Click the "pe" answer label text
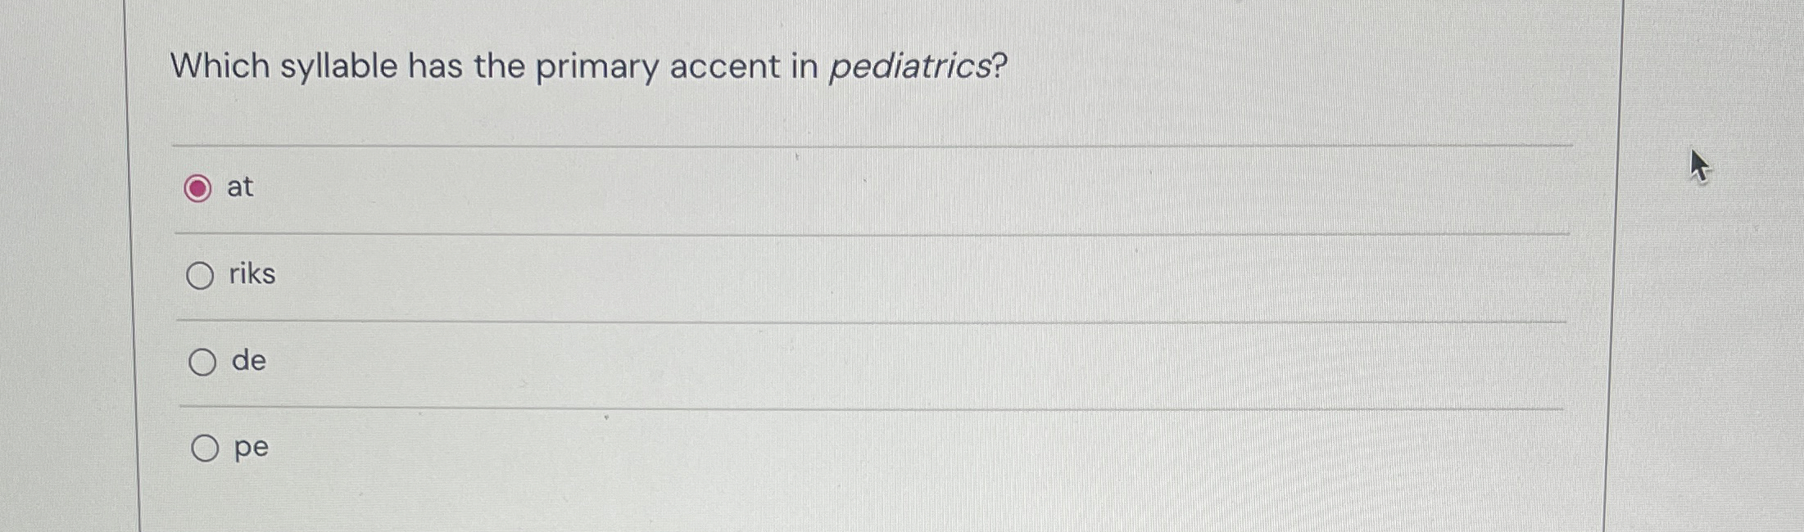 pyautogui.click(x=252, y=449)
